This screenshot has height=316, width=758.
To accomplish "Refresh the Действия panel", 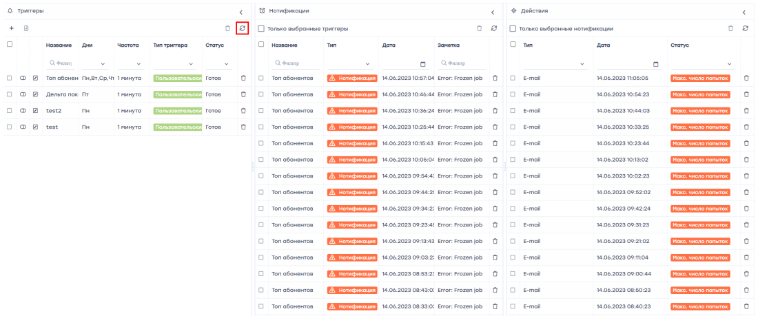I will coord(745,28).
